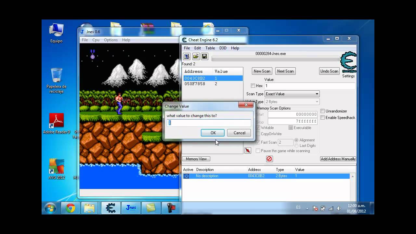Click the scan Value input field

(x=310, y=86)
